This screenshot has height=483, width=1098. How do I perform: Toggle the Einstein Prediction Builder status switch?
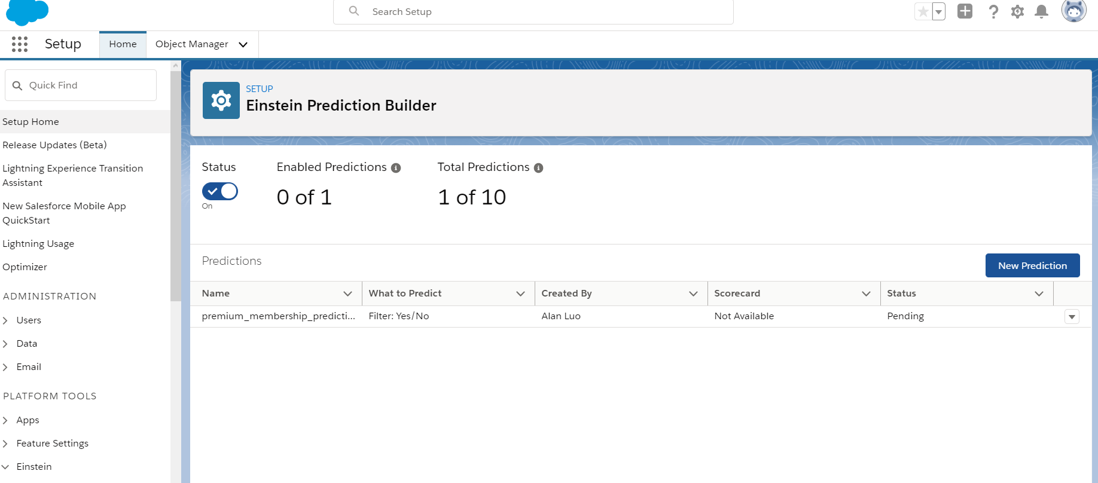pos(220,191)
